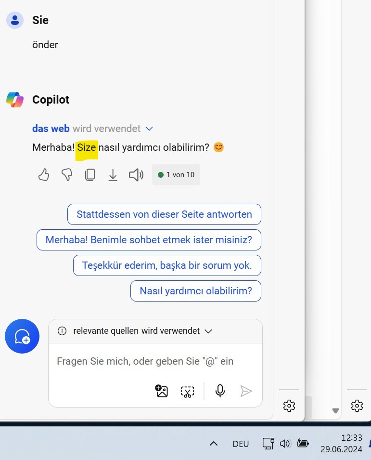Screen dimensions: 371x460
Task: Click the Copilot logo icon
Action: 15,99
